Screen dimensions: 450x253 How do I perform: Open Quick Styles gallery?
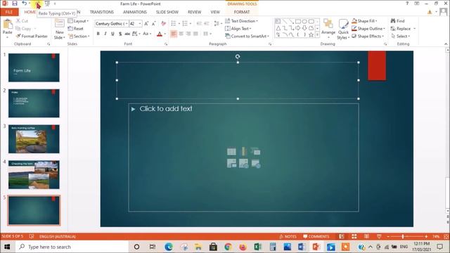(x=343, y=30)
